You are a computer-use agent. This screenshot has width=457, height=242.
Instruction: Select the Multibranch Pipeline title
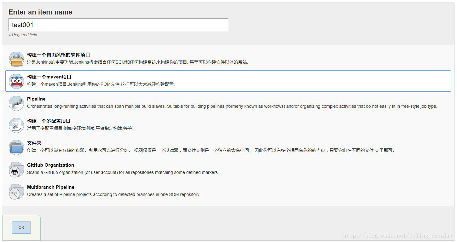click(x=51, y=187)
